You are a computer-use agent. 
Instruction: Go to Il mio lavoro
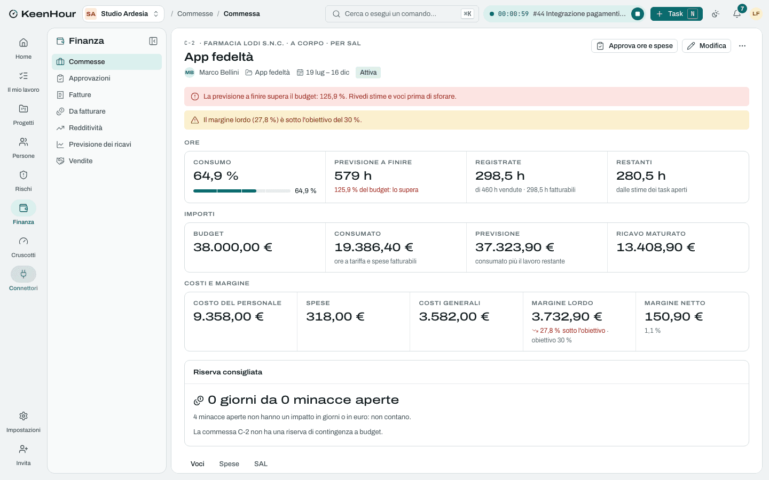(x=23, y=82)
